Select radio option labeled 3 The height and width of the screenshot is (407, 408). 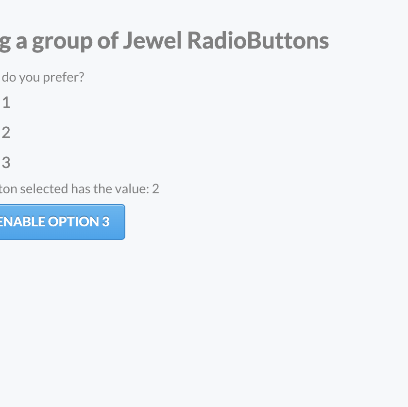coord(6,163)
